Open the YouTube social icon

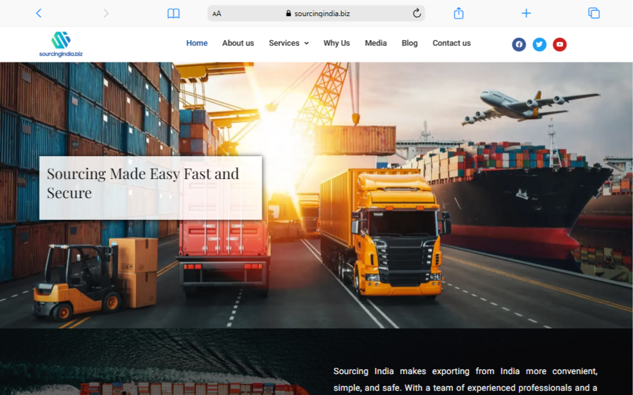(559, 44)
